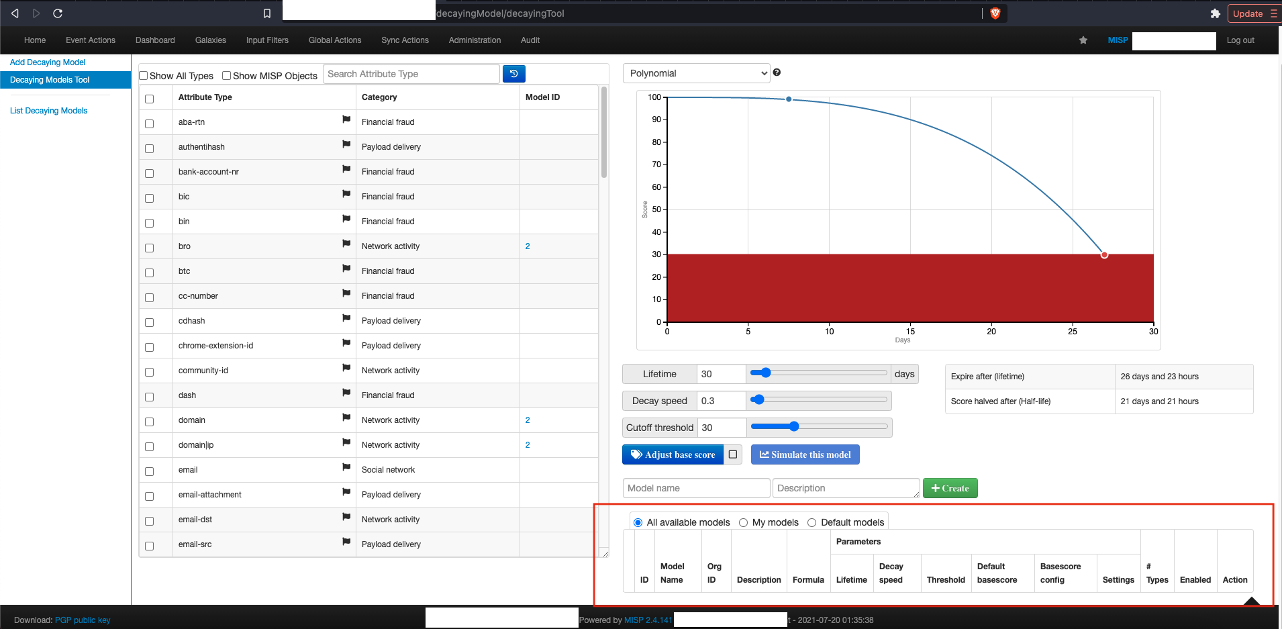The image size is (1282, 629).
Task: Click the Cutoff threshold slider handle
Action: point(794,426)
